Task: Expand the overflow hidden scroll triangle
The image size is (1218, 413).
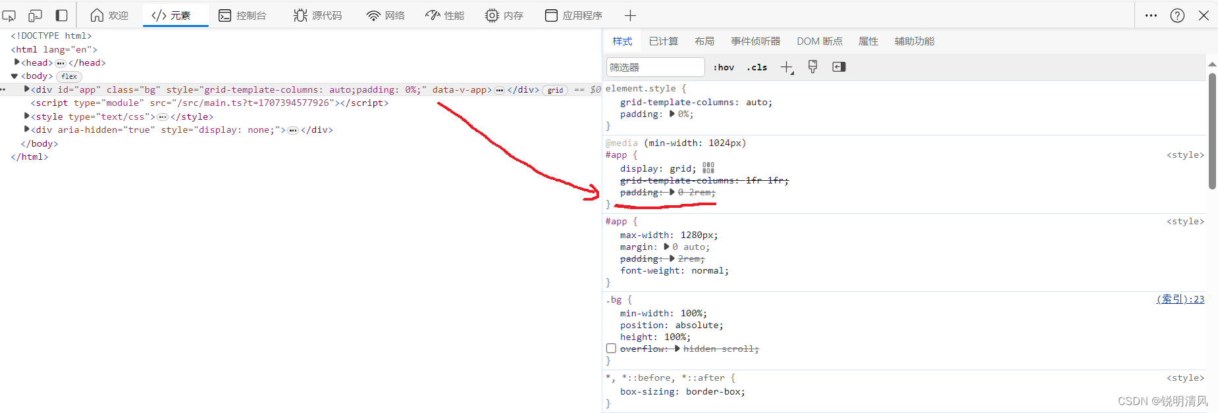Action: pos(677,349)
